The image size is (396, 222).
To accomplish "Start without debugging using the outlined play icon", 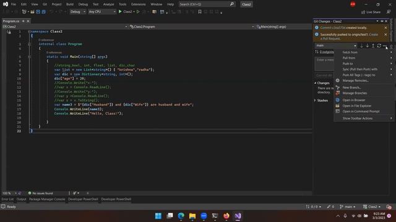I will (x=138, y=12).
